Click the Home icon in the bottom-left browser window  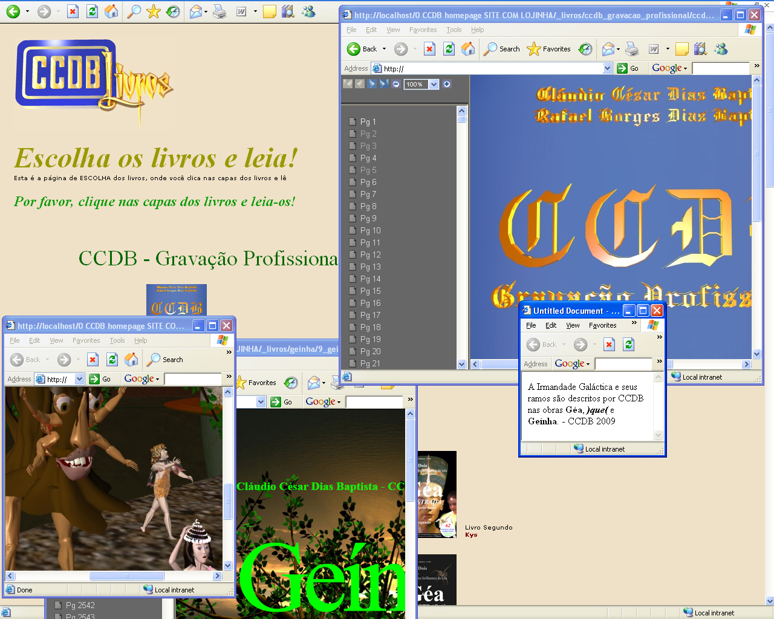coord(131,360)
